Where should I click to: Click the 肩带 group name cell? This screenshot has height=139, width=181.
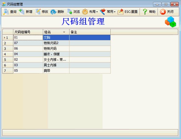coord(56,70)
